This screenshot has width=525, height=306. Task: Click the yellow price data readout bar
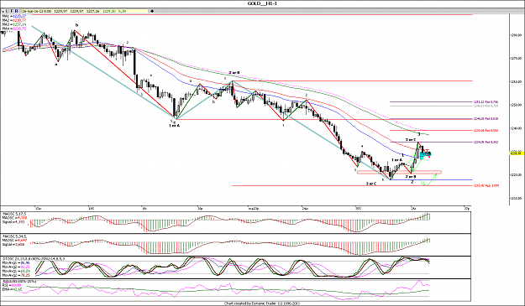85,11
